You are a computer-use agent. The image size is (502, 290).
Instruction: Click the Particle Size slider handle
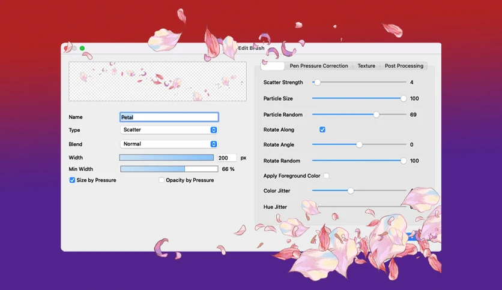click(404, 99)
